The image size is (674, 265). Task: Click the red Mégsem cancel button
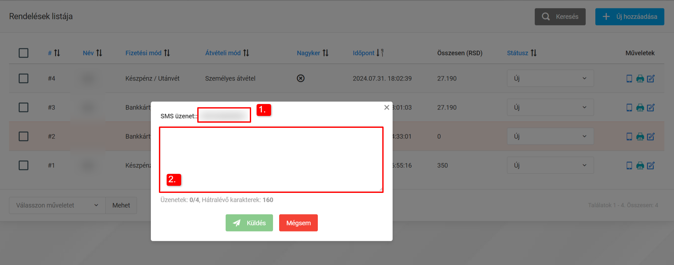click(x=298, y=223)
